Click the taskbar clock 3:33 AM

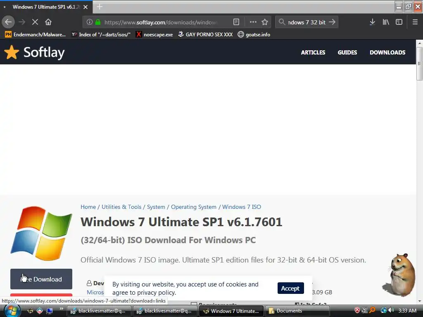click(x=407, y=310)
